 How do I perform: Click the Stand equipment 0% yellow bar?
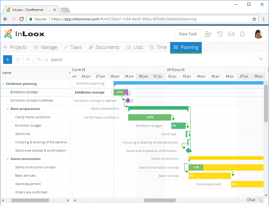(x=247, y=184)
